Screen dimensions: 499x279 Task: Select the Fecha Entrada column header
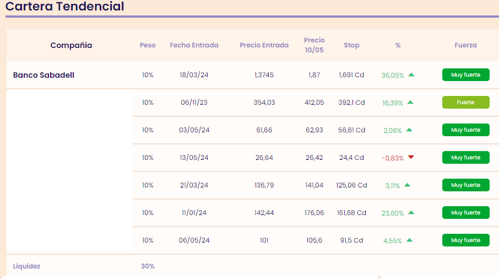194,45
